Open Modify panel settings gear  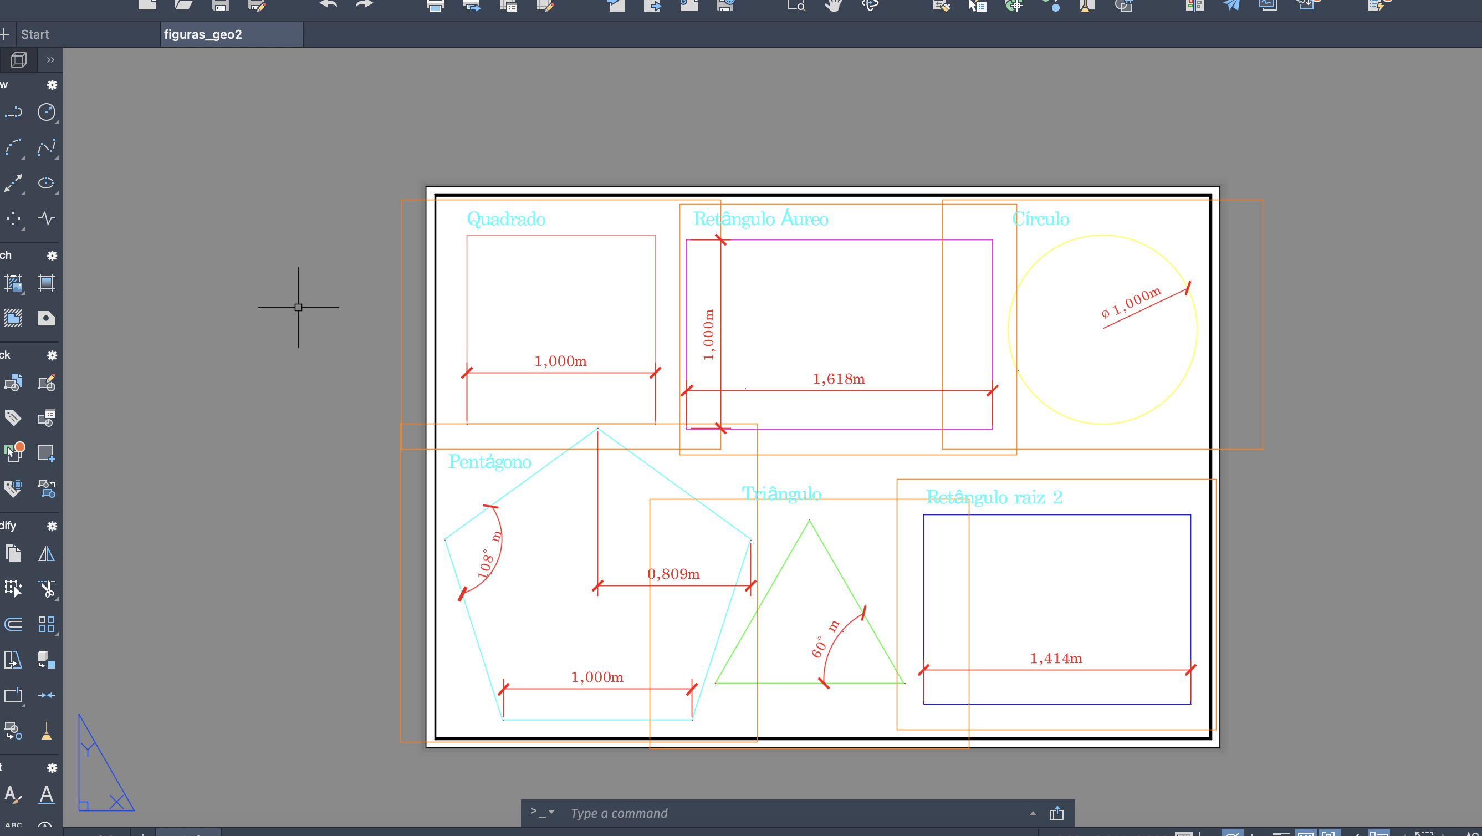[52, 526]
